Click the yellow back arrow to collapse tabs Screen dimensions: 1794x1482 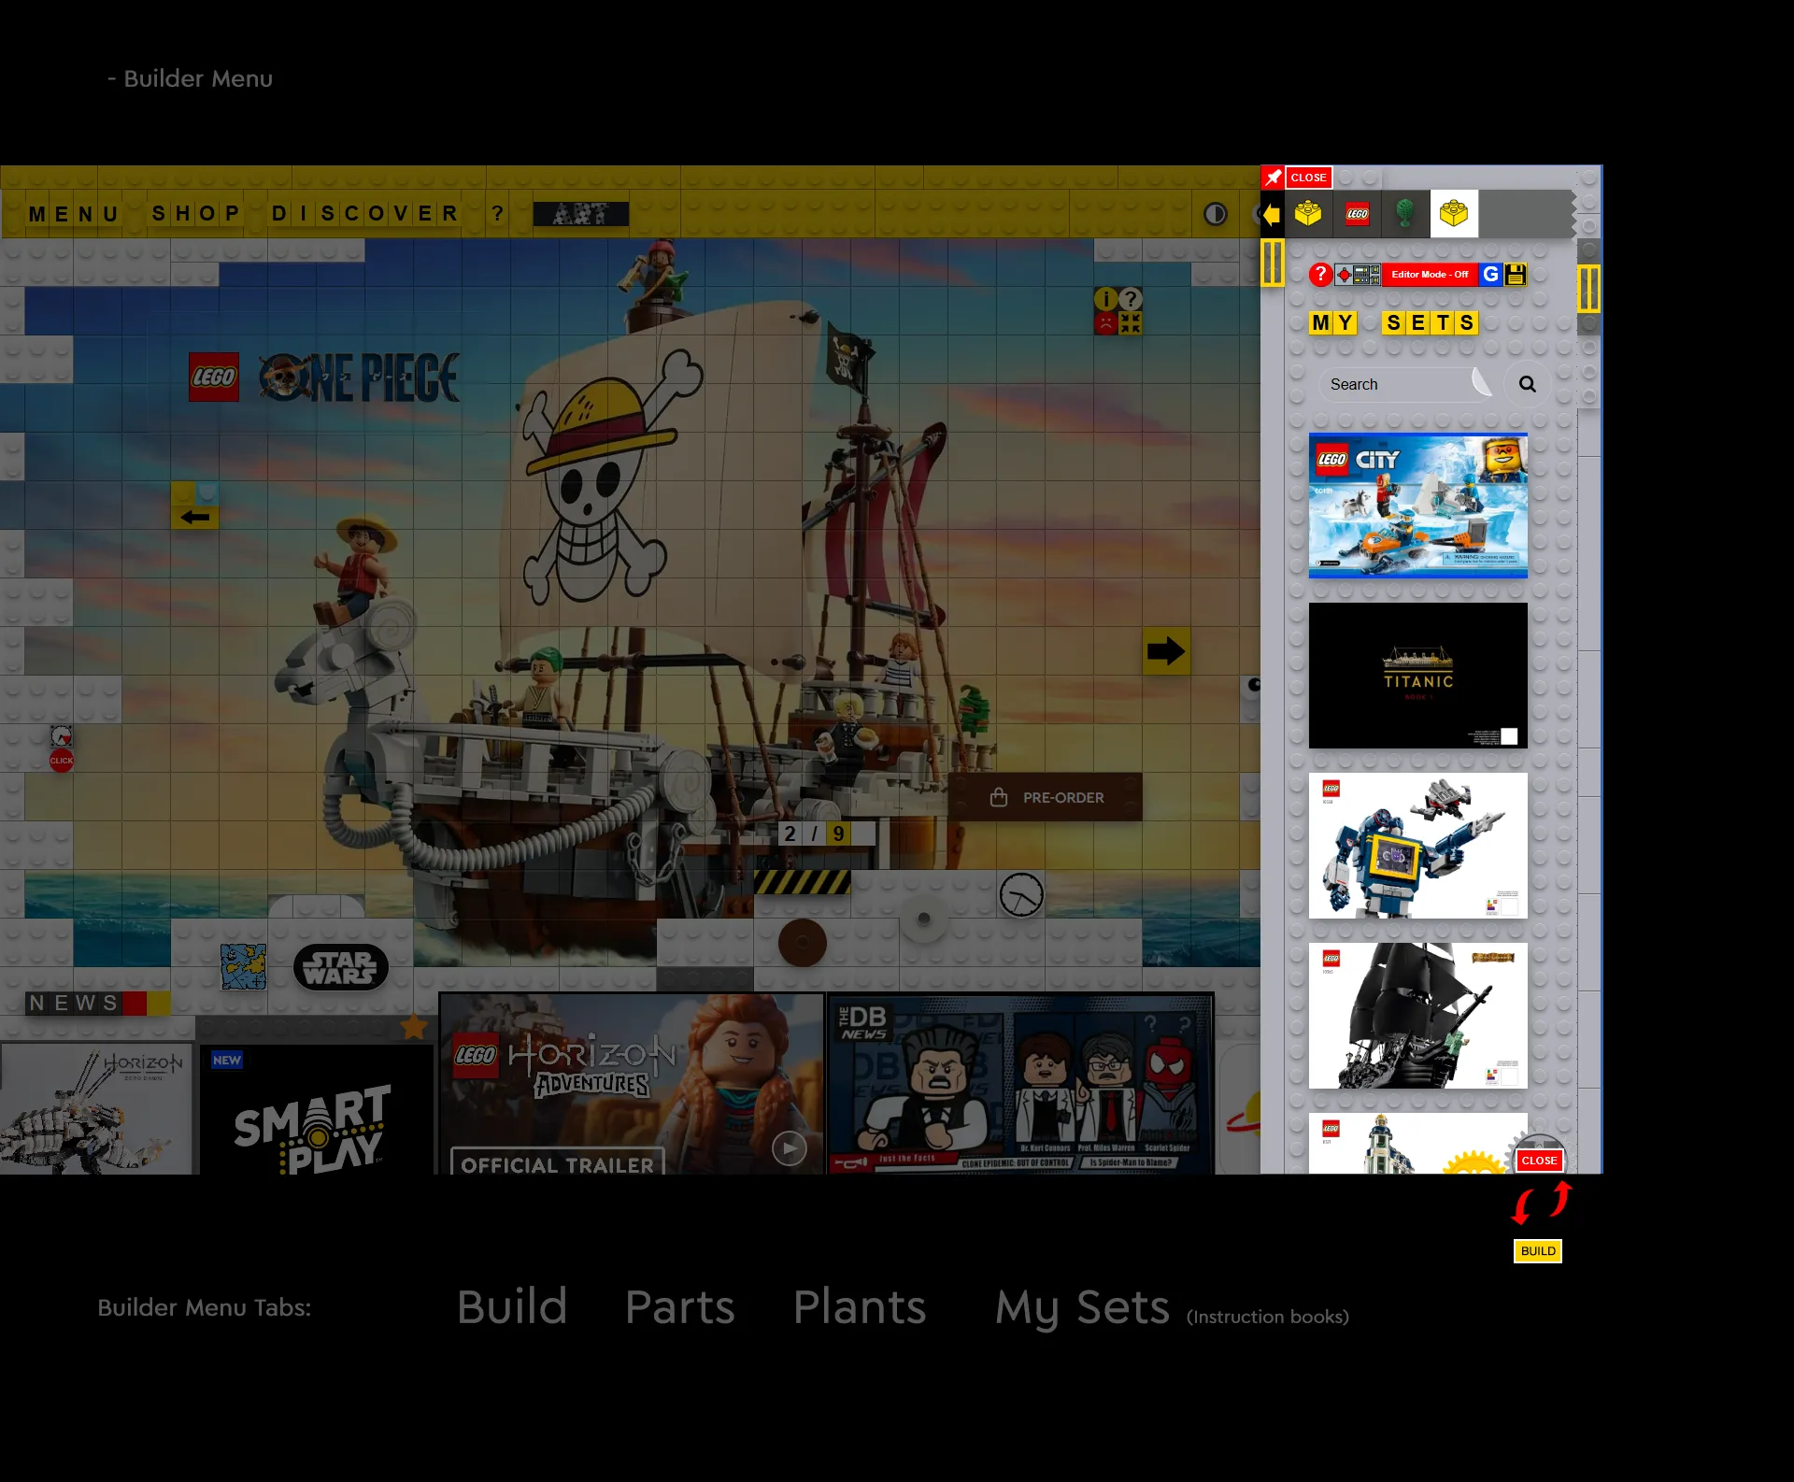point(1271,214)
